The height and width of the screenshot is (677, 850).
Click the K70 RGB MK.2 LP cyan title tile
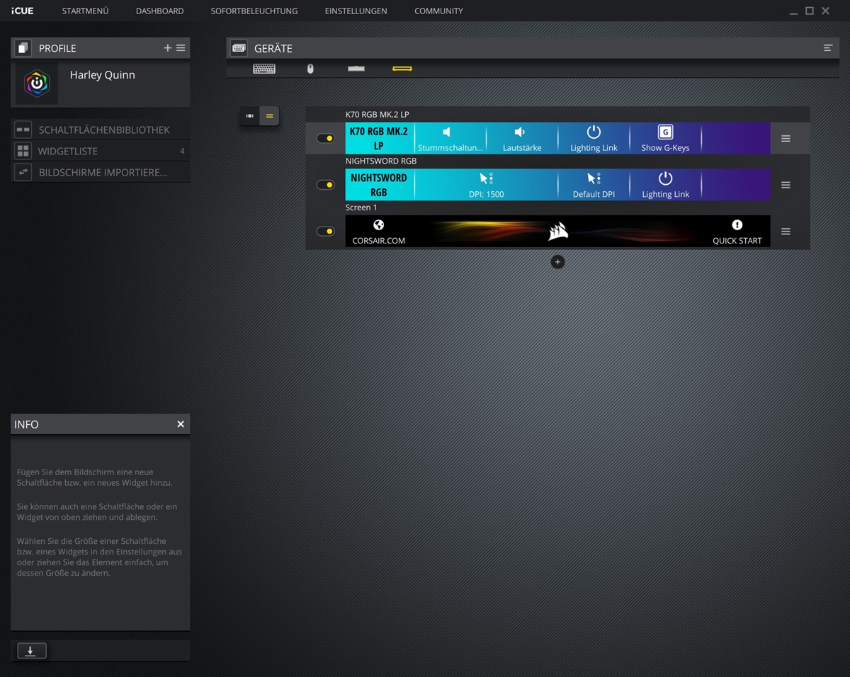point(379,138)
